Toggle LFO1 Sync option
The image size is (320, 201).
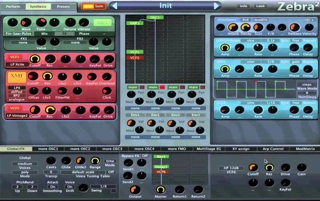tap(285, 40)
